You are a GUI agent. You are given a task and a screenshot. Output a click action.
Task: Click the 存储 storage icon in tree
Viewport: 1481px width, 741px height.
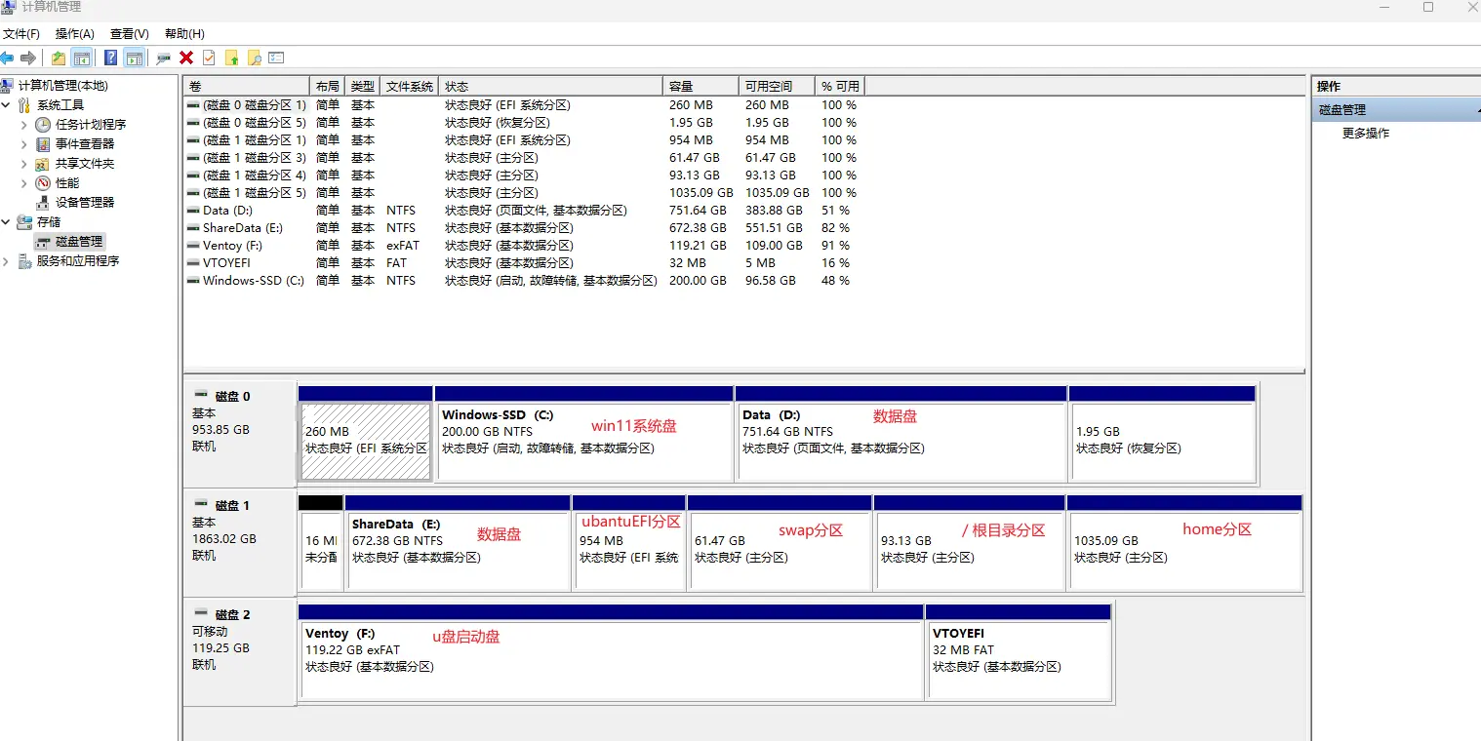click(x=24, y=222)
